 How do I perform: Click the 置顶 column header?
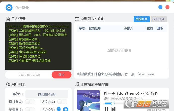click(x=150, y=28)
